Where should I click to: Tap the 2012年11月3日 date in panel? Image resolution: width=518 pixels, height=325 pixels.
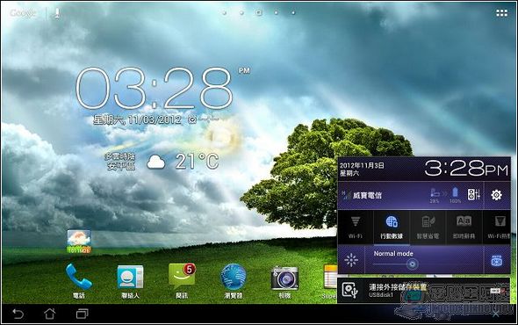362,165
